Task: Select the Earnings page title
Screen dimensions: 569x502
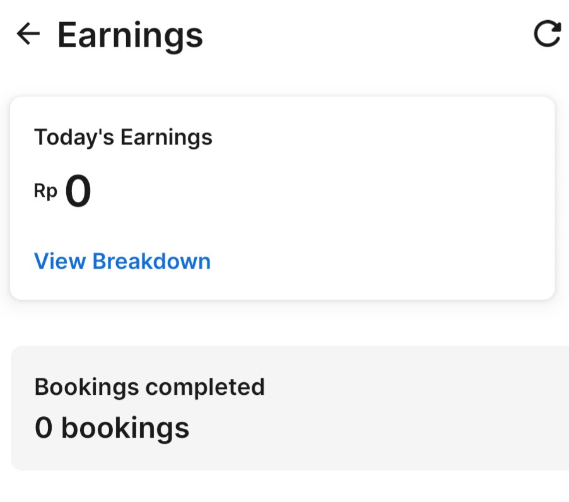Action: click(131, 35)
